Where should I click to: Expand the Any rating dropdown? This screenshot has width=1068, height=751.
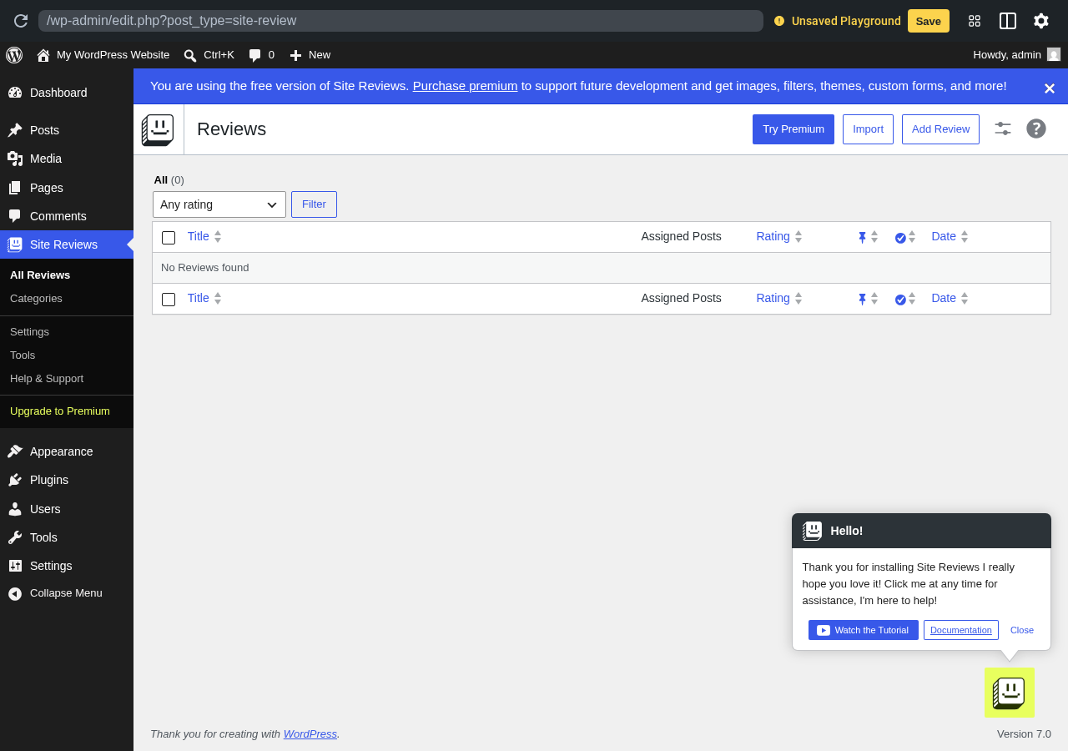tap(219, 204)
